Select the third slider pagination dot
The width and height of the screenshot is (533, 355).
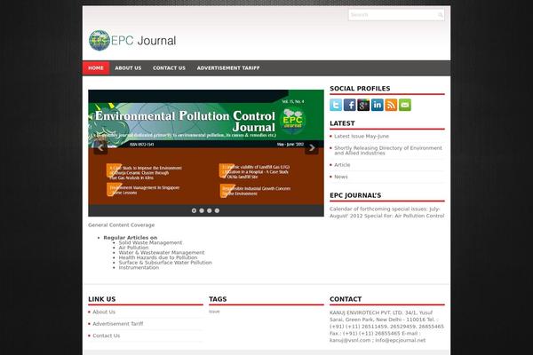(210, 210)
